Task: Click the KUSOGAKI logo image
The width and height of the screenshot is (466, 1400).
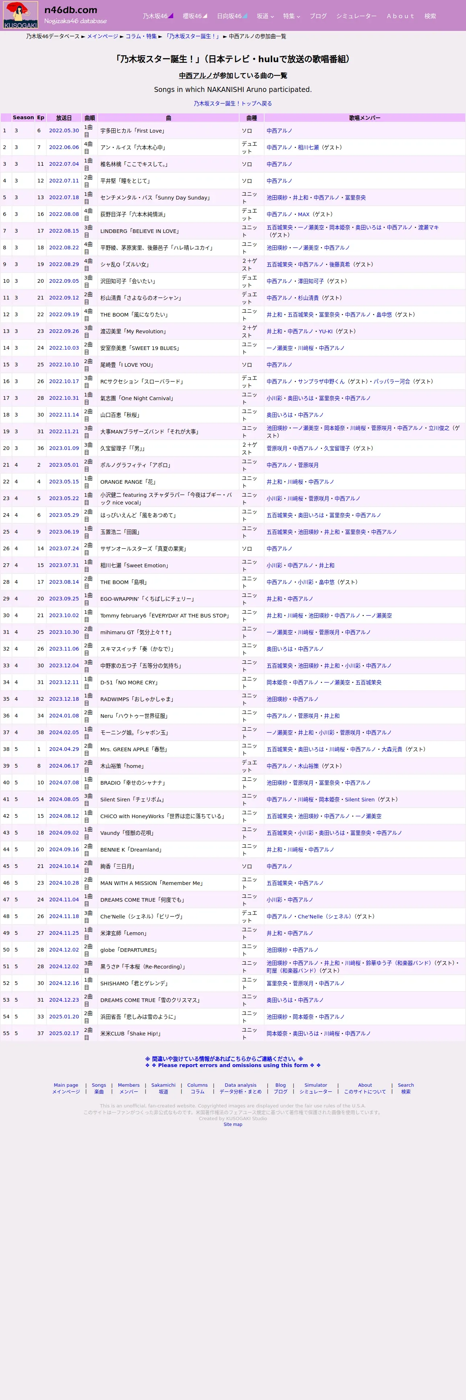Action: [x=21, y=15]
